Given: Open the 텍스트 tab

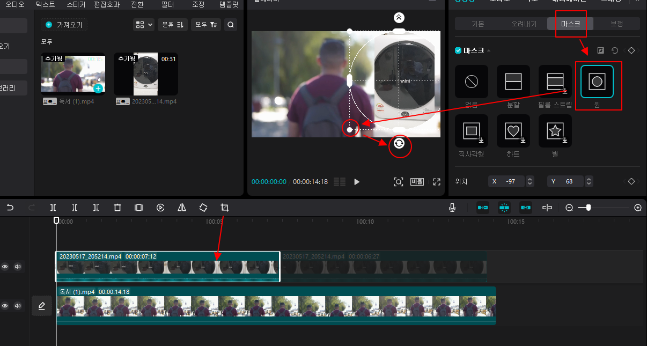Looking at the screenshot, I should click(x=45, y=3).
